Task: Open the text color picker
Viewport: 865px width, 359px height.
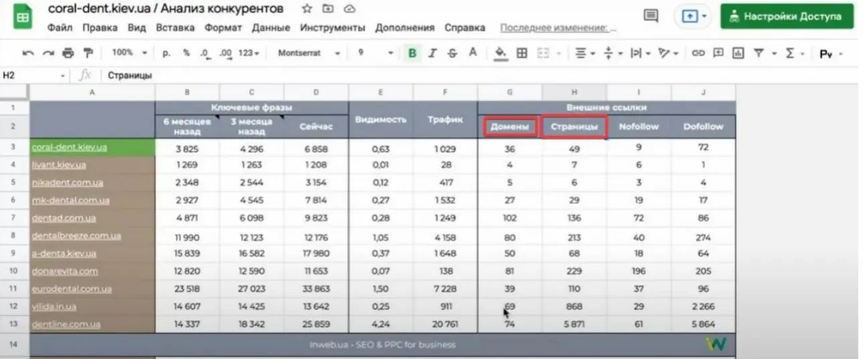Action: [473, 53]
